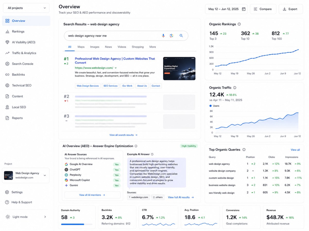Image resolution: width=309 pixels, height=231 pixels.
Task: Switch to the Images search tab
Action: click(95, 47)
